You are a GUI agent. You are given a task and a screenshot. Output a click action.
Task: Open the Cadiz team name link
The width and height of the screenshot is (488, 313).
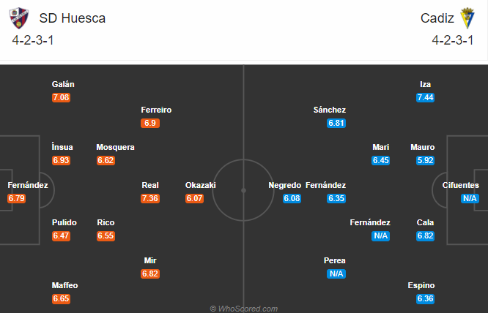coord(435,18)
